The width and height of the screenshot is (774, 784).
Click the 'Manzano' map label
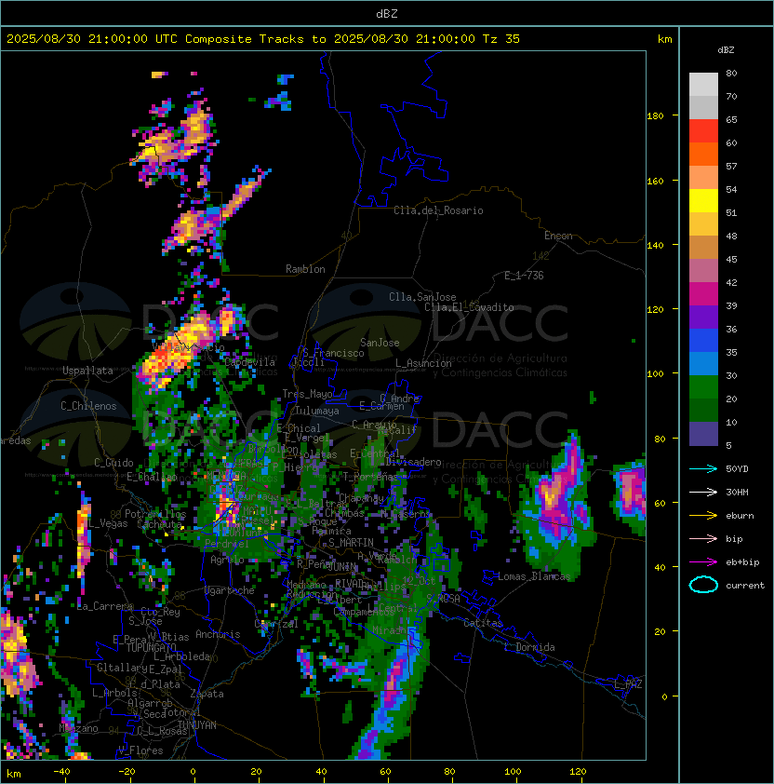(x=78, y=728)
